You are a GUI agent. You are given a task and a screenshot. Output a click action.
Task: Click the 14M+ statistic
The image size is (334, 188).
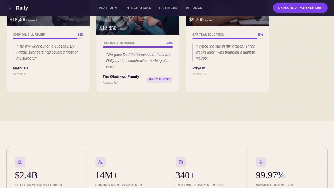(x=107, y=175)
